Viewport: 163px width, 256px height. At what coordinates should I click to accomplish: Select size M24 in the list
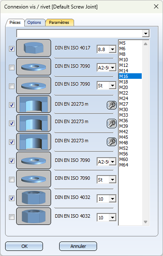(x=130, y=98)
